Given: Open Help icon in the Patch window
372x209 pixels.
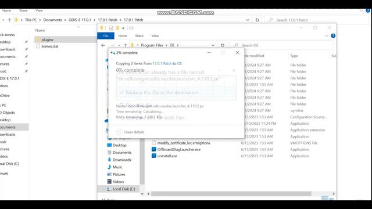Looking at the screenshot, I should point(368,10).
